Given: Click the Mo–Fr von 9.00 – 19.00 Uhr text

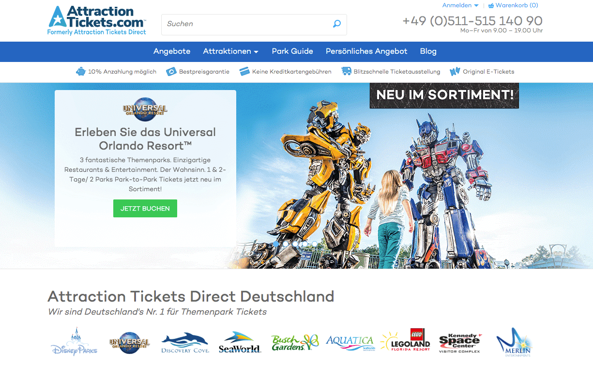Looking at the screenshot, I should tap(502, 30).
